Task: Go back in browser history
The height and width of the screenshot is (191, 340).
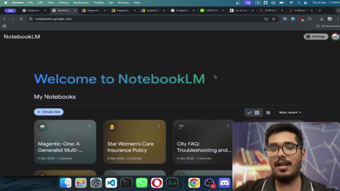Action: (x=5, y=19)
